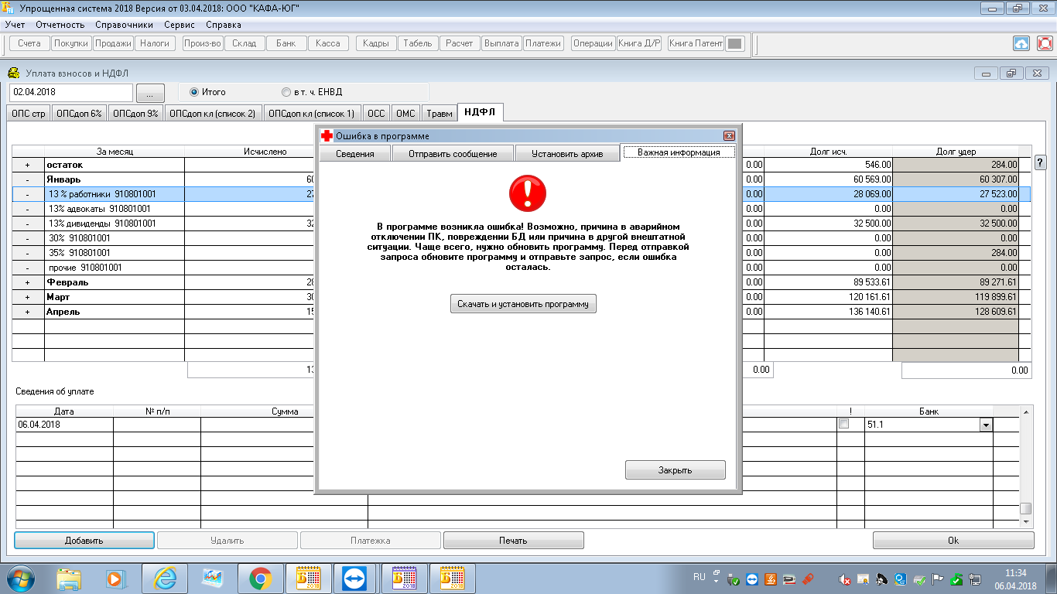Select the "Итого" radio button
1057x594 pixels.
click(194, 92)
